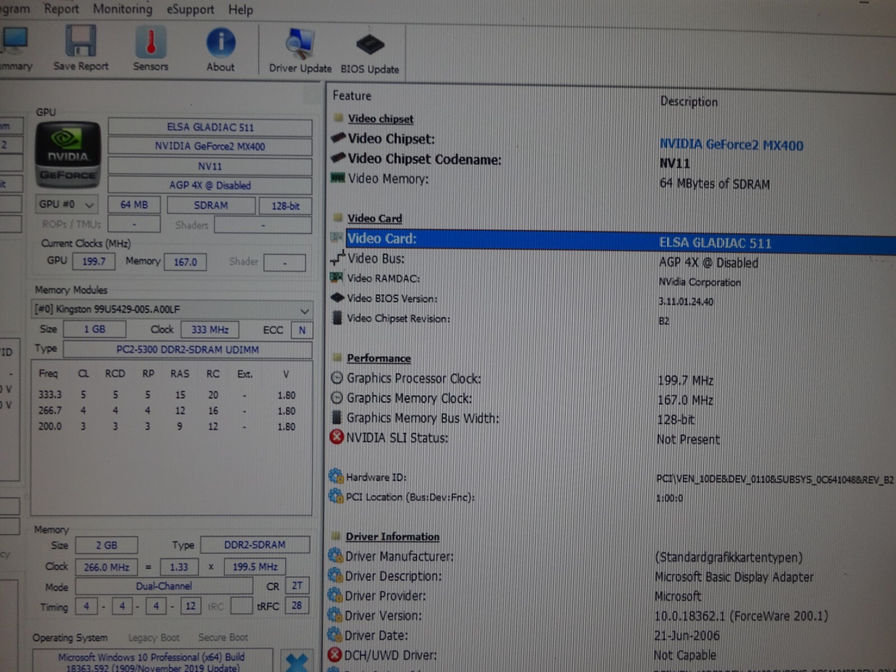Open the Monitoring menu
This screenshot has width=896, height=672.
pos(123,9)
